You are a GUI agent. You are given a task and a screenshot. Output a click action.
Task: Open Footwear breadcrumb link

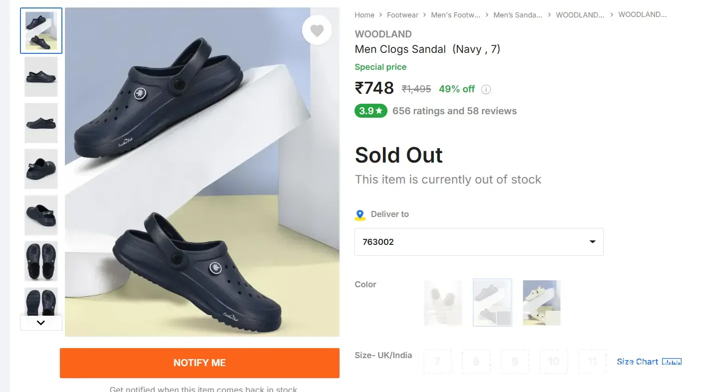(x=402, y=15)
